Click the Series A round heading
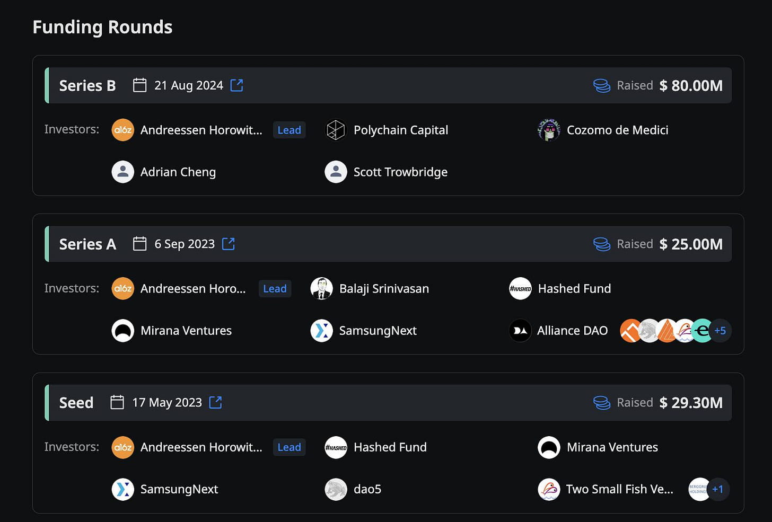Viewport: 772px width, 522px height. (x=87, y=244)
